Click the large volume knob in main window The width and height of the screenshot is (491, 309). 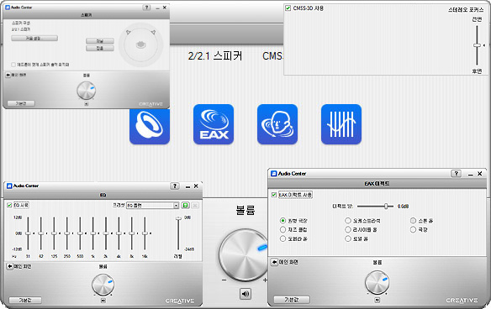(x=244, y=254)
